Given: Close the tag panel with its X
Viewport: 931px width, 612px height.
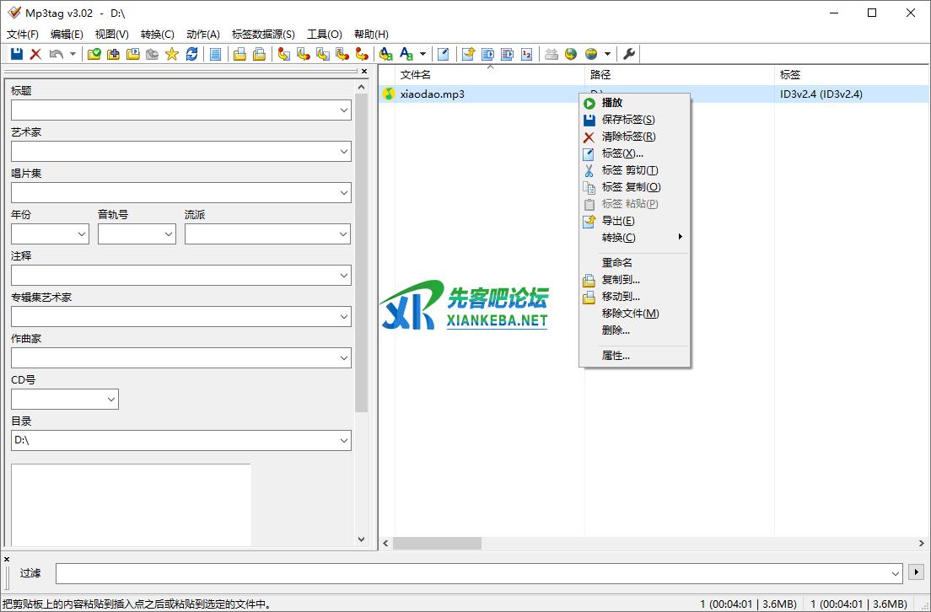Looking at the screenshot, I should click(364, 72).
